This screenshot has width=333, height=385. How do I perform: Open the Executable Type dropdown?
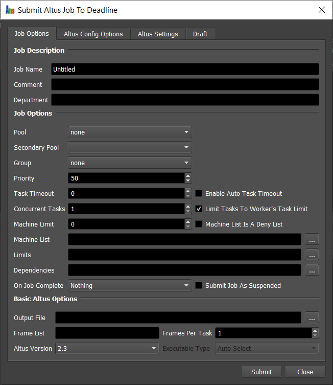267,348
